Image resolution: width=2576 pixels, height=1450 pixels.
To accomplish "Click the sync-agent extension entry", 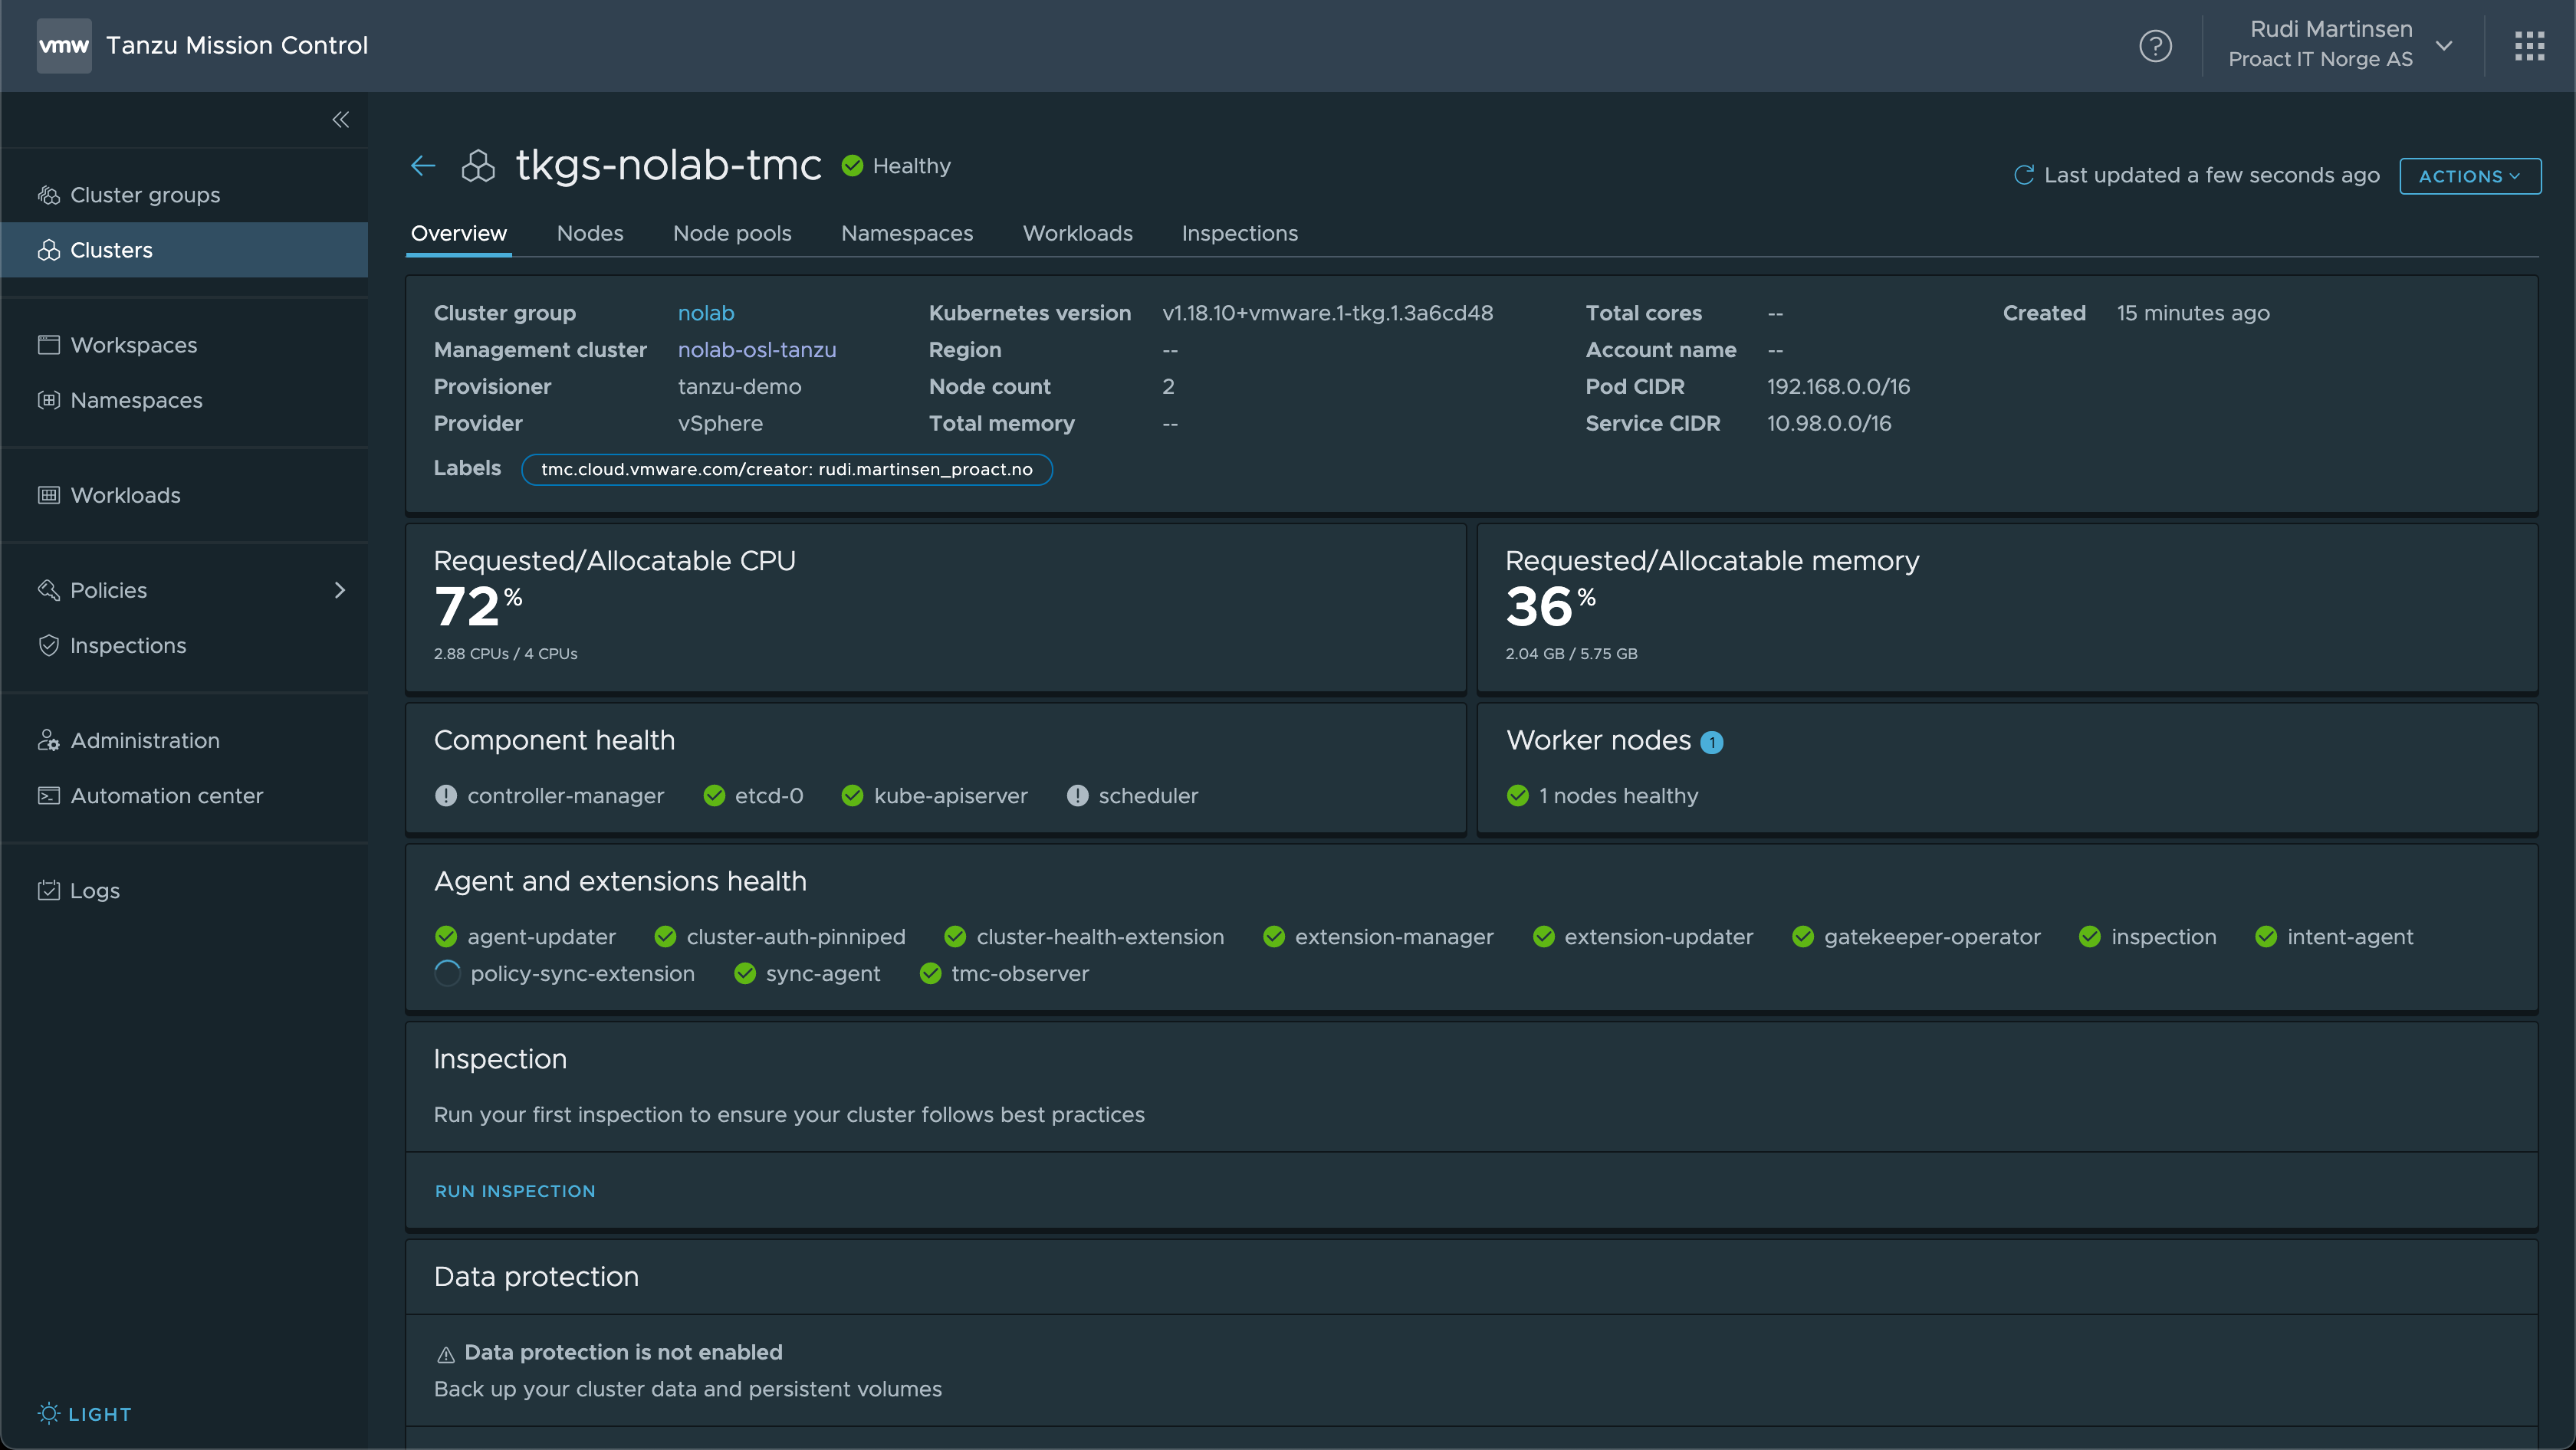I will point(807,973).
